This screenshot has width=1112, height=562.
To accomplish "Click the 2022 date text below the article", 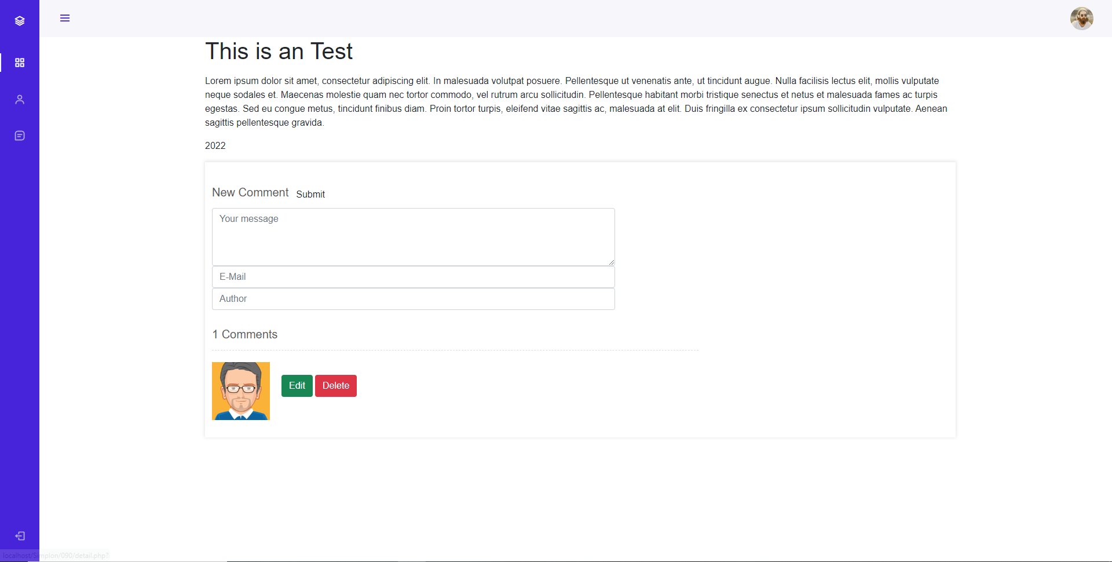I will pyautogui.click(x=215, y=145).
